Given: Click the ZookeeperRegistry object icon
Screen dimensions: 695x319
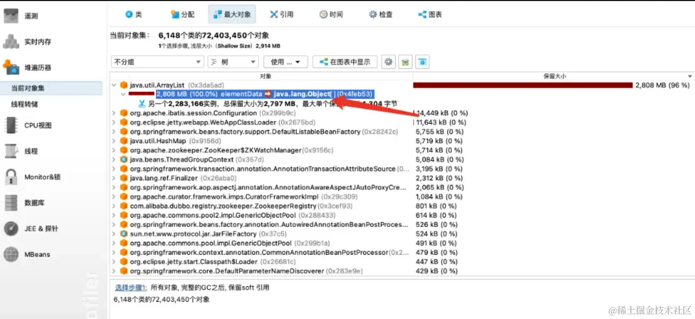Looking at the screenshot, I should (123, 206).
